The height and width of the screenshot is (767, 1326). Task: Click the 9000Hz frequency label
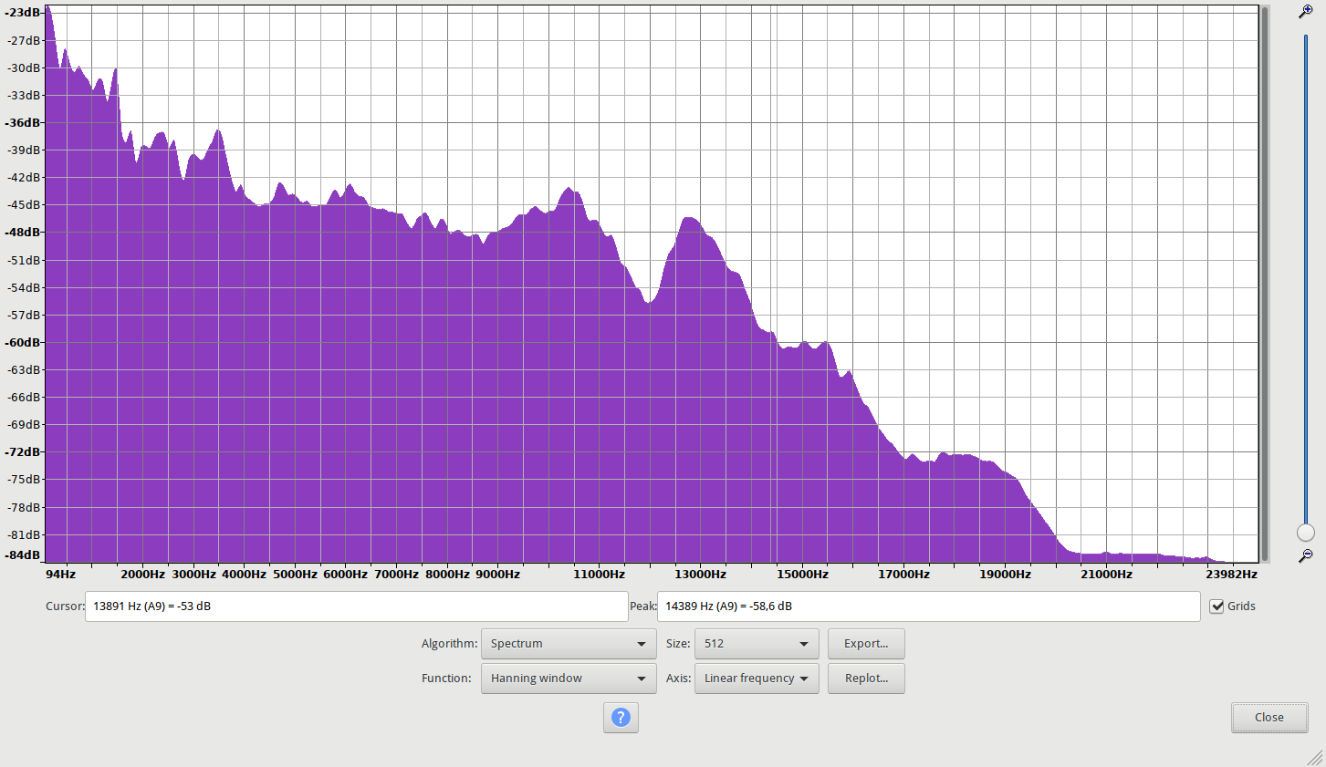pyautogui.click(x=498, y=575)
